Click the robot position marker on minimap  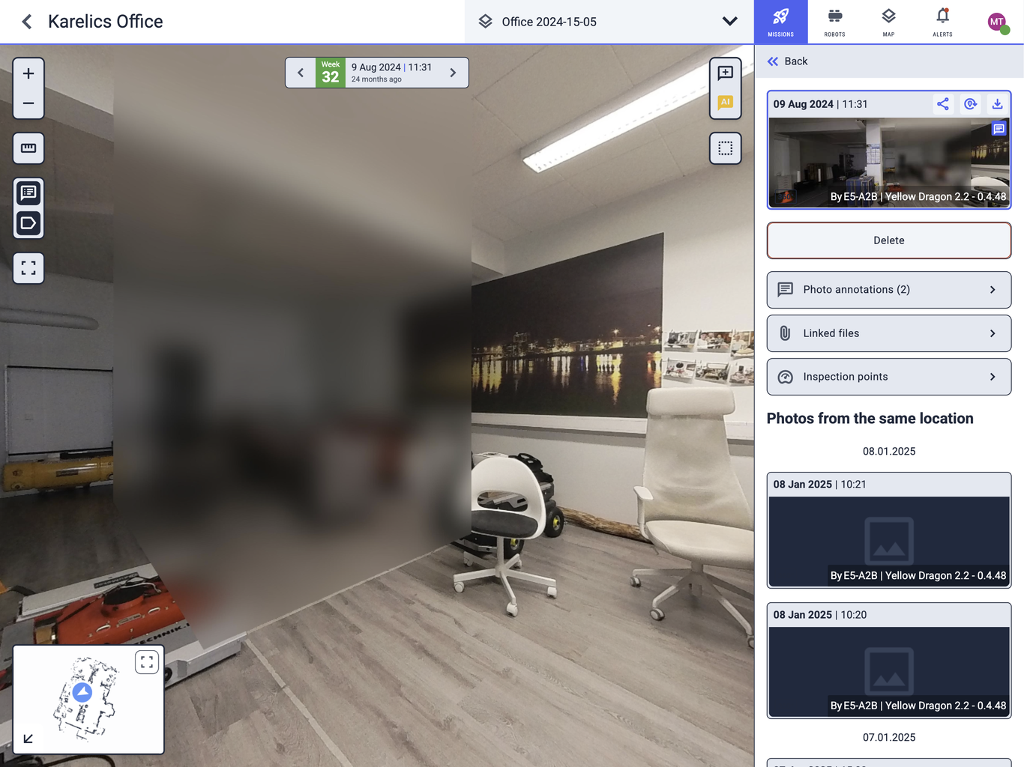82,692
